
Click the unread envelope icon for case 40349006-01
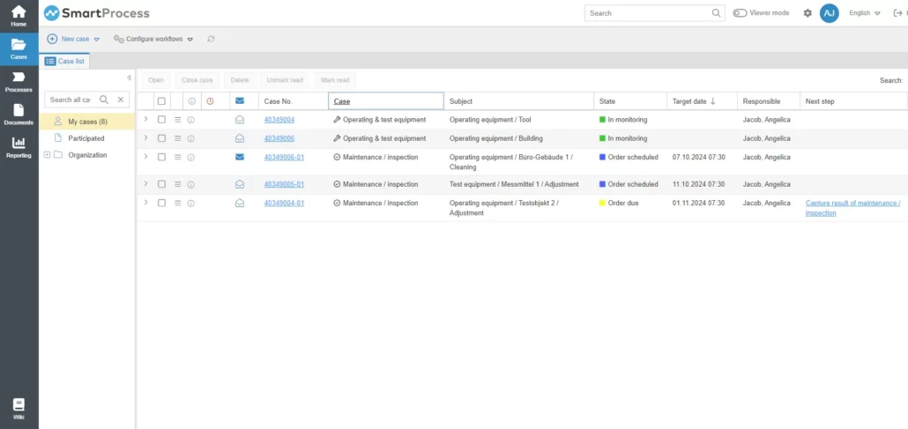coord(240,157)
